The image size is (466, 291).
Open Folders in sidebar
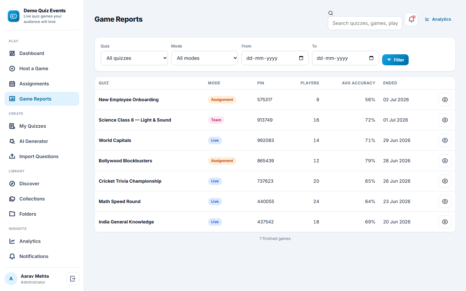tap(42, 214)
